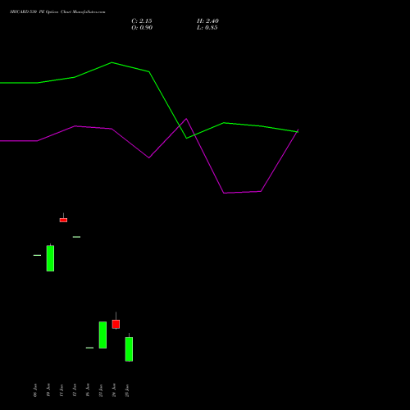Click the flat green dash candle above 12 Jan
This screenshot has height=410, width=410.
pyautogui.click(x=76, y=237)
